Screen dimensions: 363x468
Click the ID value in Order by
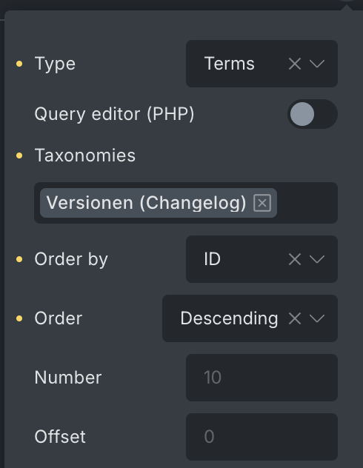click(213, 259)
